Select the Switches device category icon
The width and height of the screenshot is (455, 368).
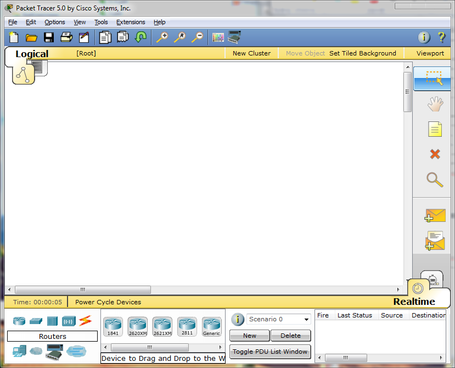36,321
